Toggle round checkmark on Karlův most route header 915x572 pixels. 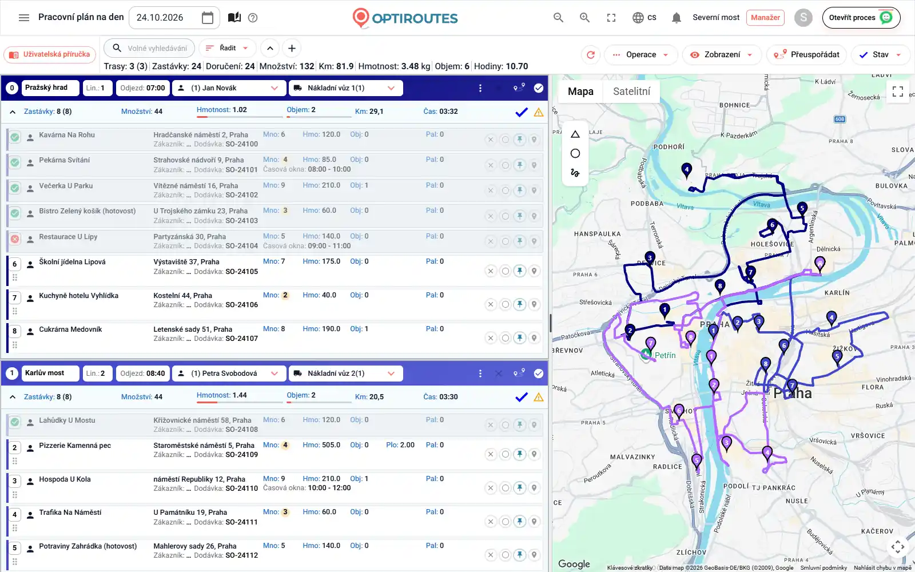(539, 374)
